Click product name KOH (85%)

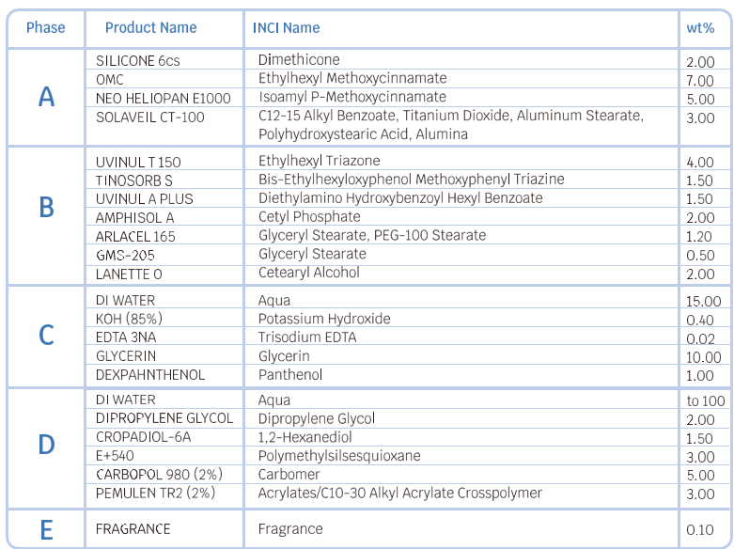point(129,319)
